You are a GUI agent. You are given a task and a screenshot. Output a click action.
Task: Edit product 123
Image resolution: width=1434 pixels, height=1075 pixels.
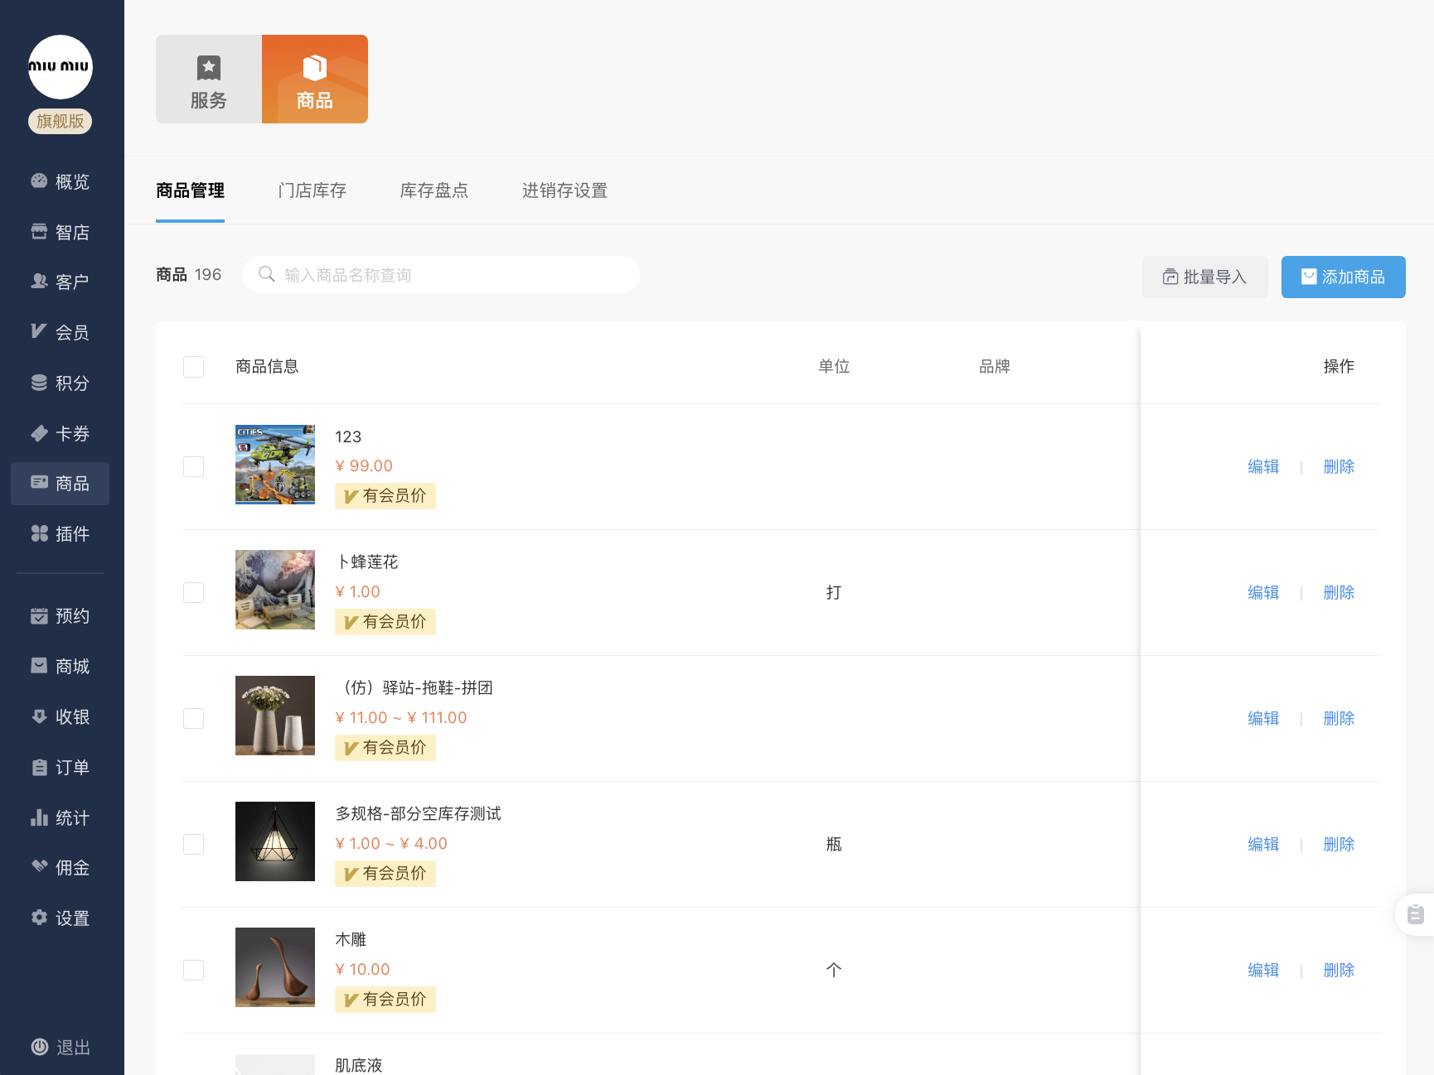pos(1263,466)
